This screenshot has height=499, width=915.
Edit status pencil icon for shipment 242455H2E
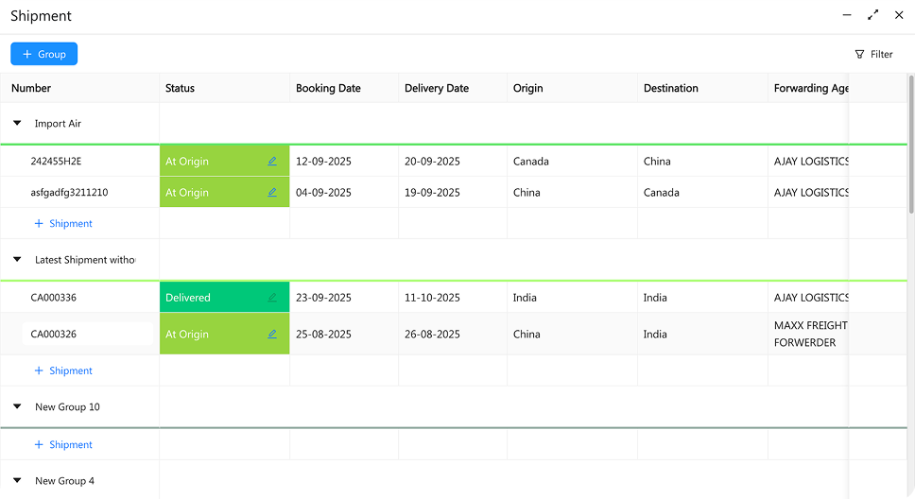[x=272, y=162]
